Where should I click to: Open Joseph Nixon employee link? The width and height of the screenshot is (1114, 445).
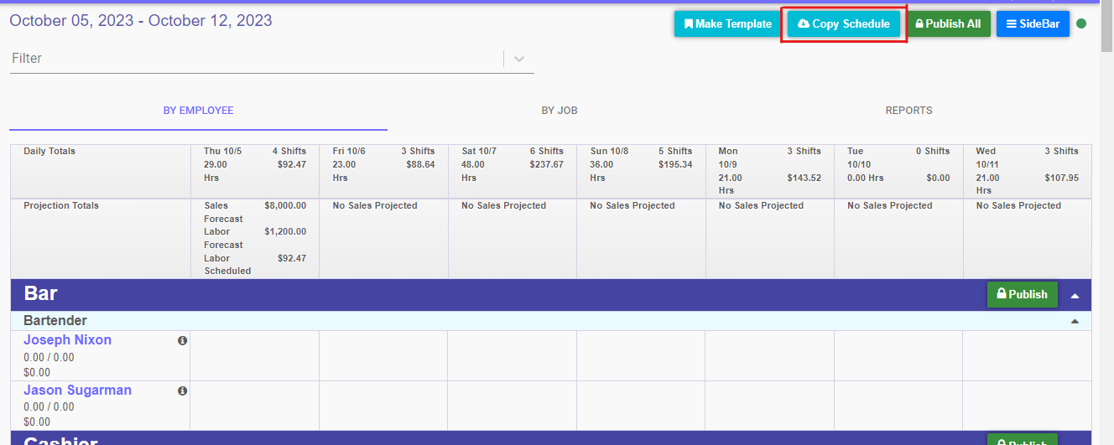[67, 340]
